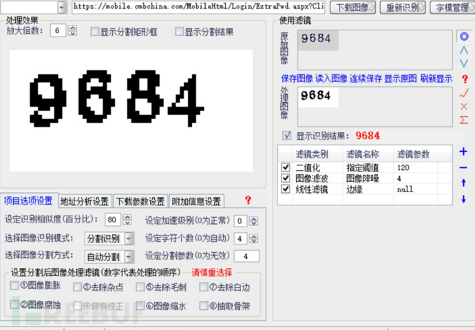Viewport: 475px width, 330px height.
Task: Switch to 地址分析设置 tab
Action: (x=84, y=201)
